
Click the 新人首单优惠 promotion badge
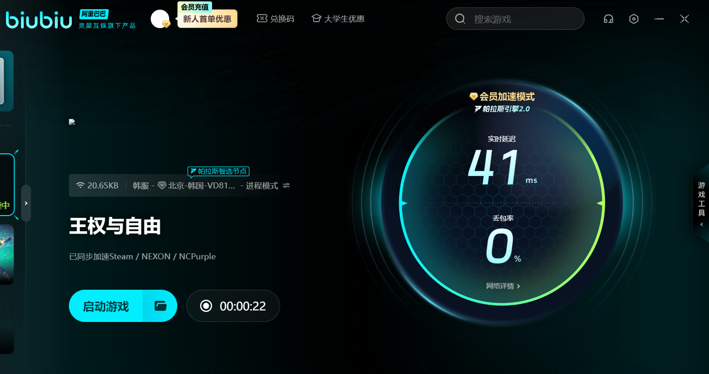tap(207, 19)
